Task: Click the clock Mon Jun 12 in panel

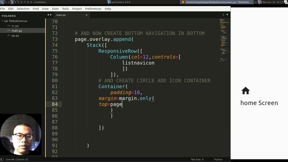Action: [273, 2]
